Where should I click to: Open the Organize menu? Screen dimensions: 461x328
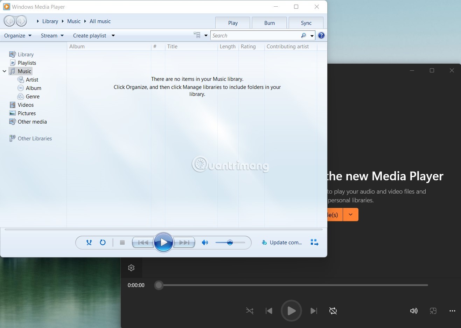(18, 35)
